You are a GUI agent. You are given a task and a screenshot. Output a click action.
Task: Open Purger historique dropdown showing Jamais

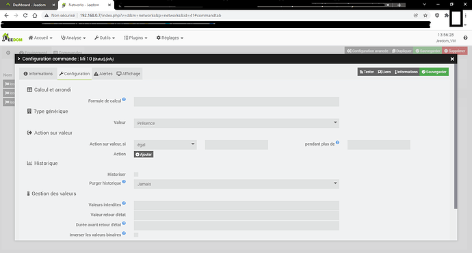237,184
